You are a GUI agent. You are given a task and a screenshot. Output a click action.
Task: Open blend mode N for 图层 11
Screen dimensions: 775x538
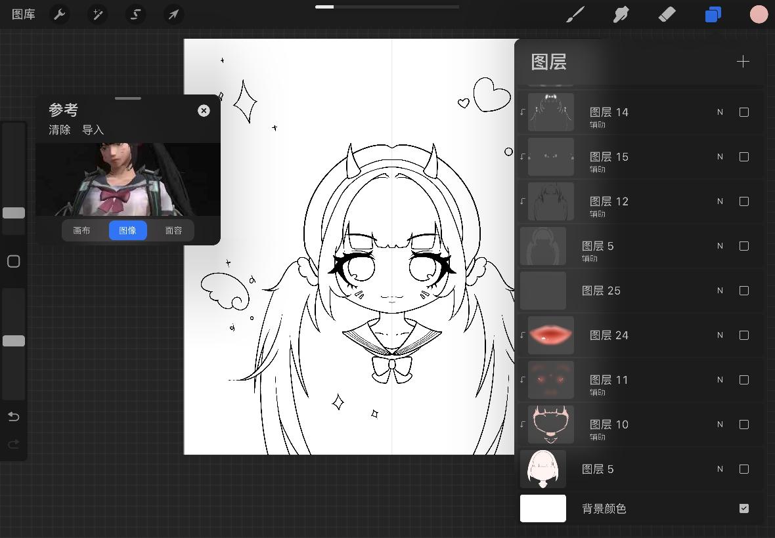[x=720, y=380]
